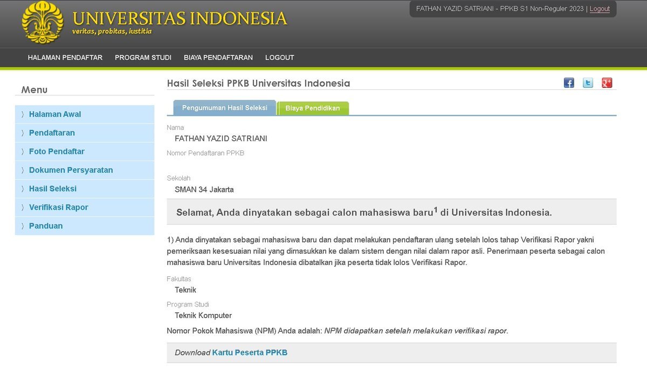The width and height of the screenshot is (647, 369).
Task: Share the page via Twitter icon
Action: click(x=588, y=83)
